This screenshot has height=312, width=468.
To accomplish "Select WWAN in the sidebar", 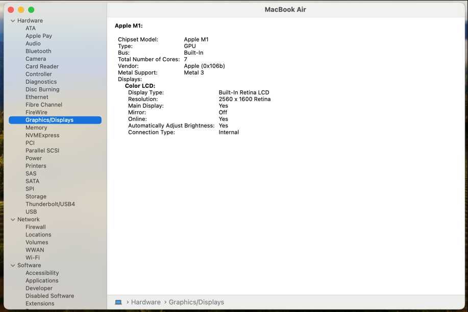I will pos(35,250).
